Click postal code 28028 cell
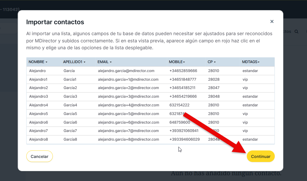307x181 pixels. pos(214,80)
